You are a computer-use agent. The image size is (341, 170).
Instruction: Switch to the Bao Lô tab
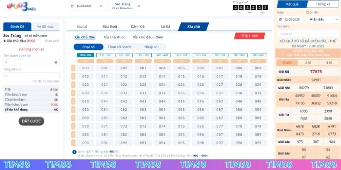tap(81, 27)
